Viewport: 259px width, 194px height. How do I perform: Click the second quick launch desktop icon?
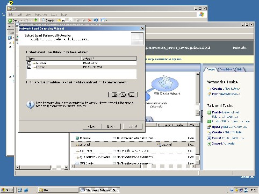point(26,190)
